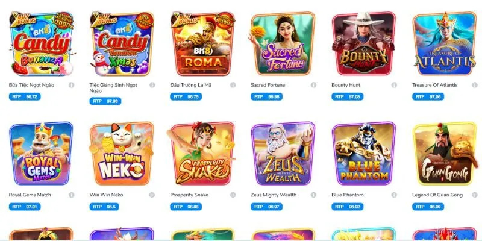
Task: Launch the Candy Bonanza Xmas game tile
Action: click(122, 43)
